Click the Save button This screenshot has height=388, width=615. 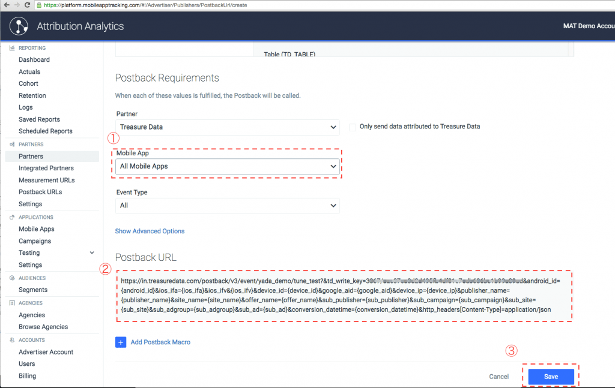click(551, 377)
